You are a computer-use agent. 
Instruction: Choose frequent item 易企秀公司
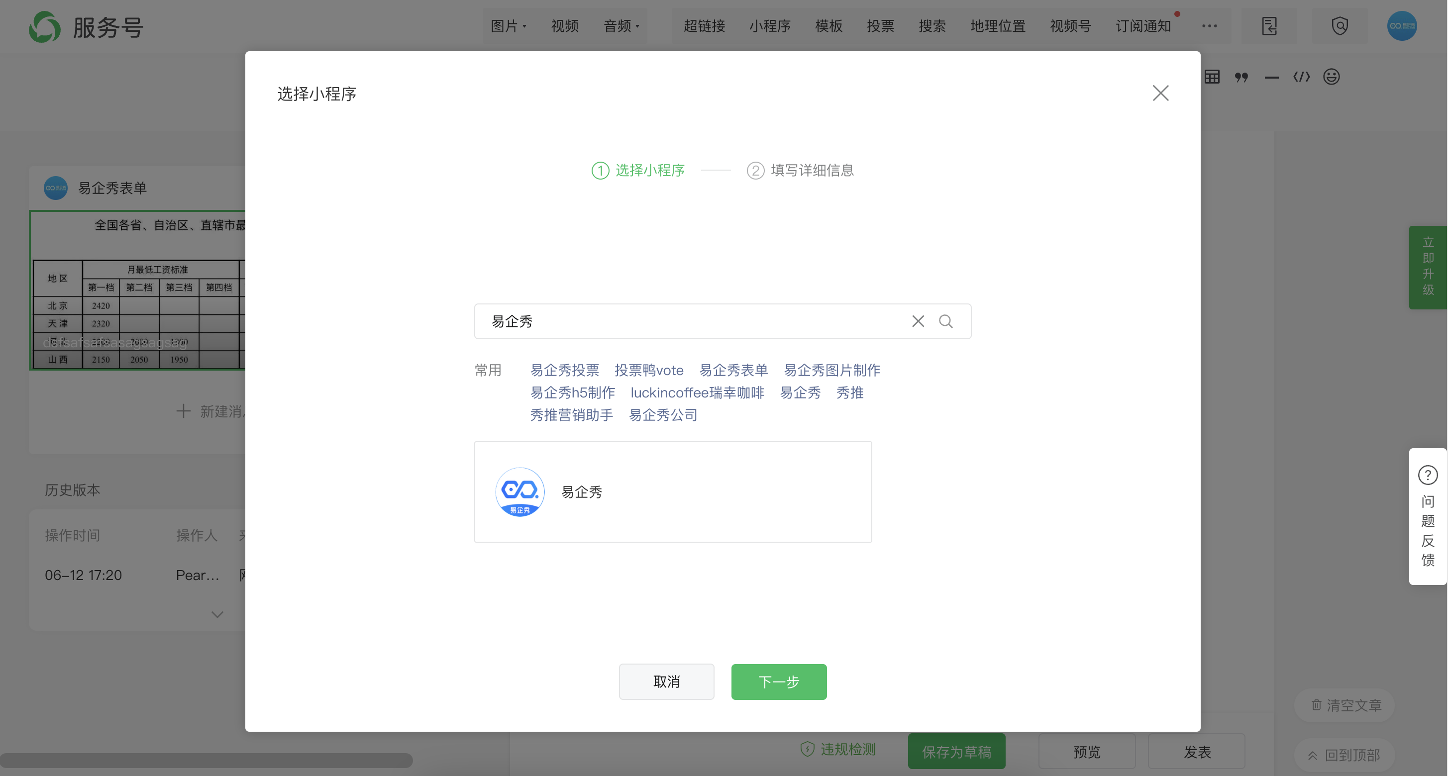coord(663,415)
